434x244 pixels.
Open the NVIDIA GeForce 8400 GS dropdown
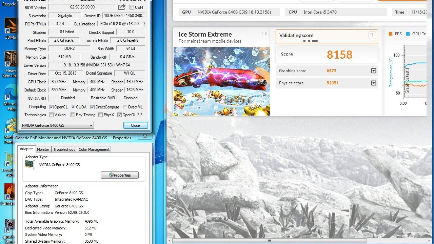coord(57,125)
